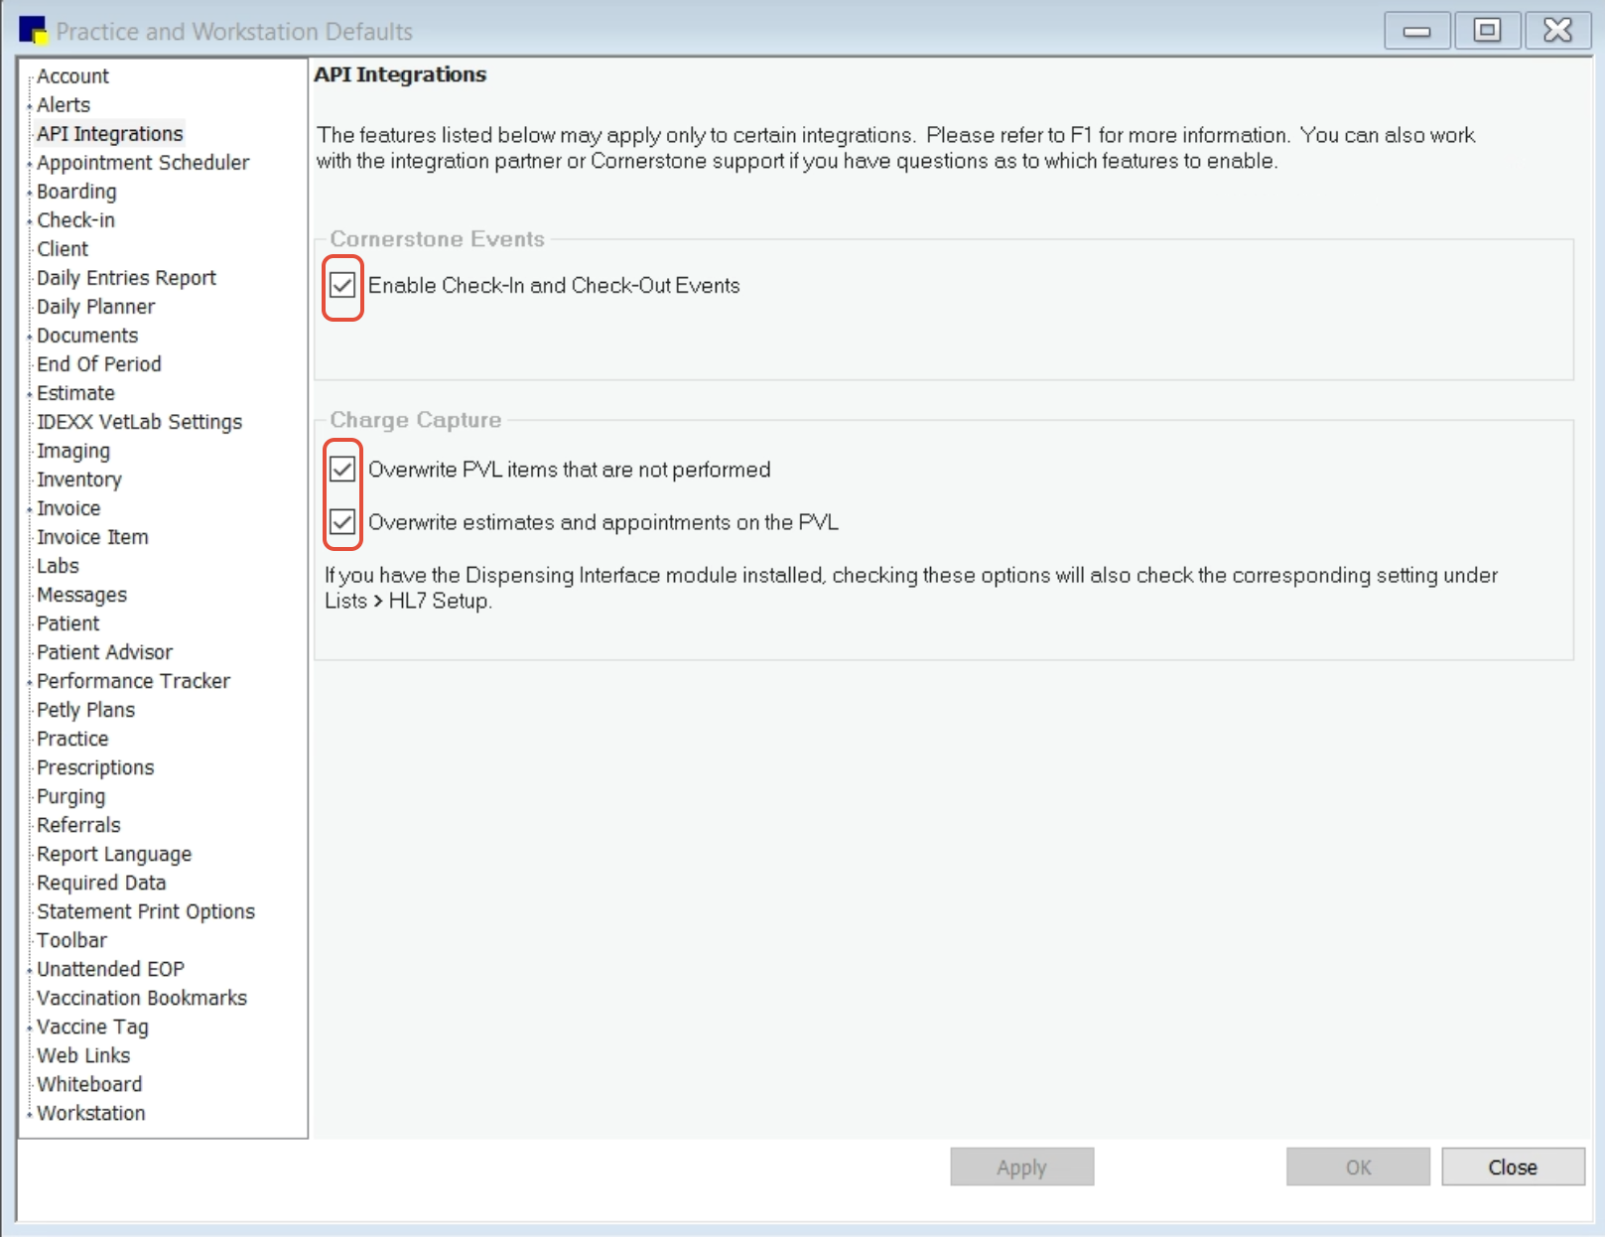Select API Integrations in the tree
This screenshot has width=1605, height=1237.
[x=109, y=134]
